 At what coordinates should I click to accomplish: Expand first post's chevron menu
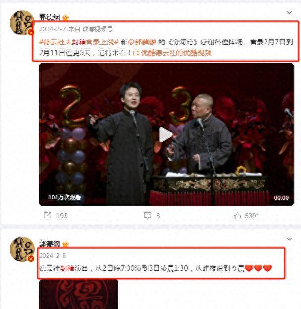point(289,13)
